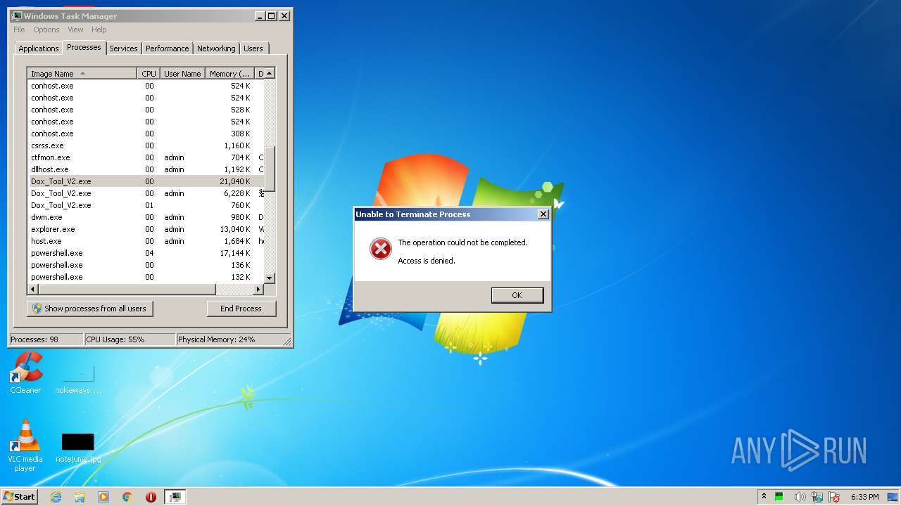Click Processes: 98 status entry
901x506 pixels.
click(x=46, y=339)
